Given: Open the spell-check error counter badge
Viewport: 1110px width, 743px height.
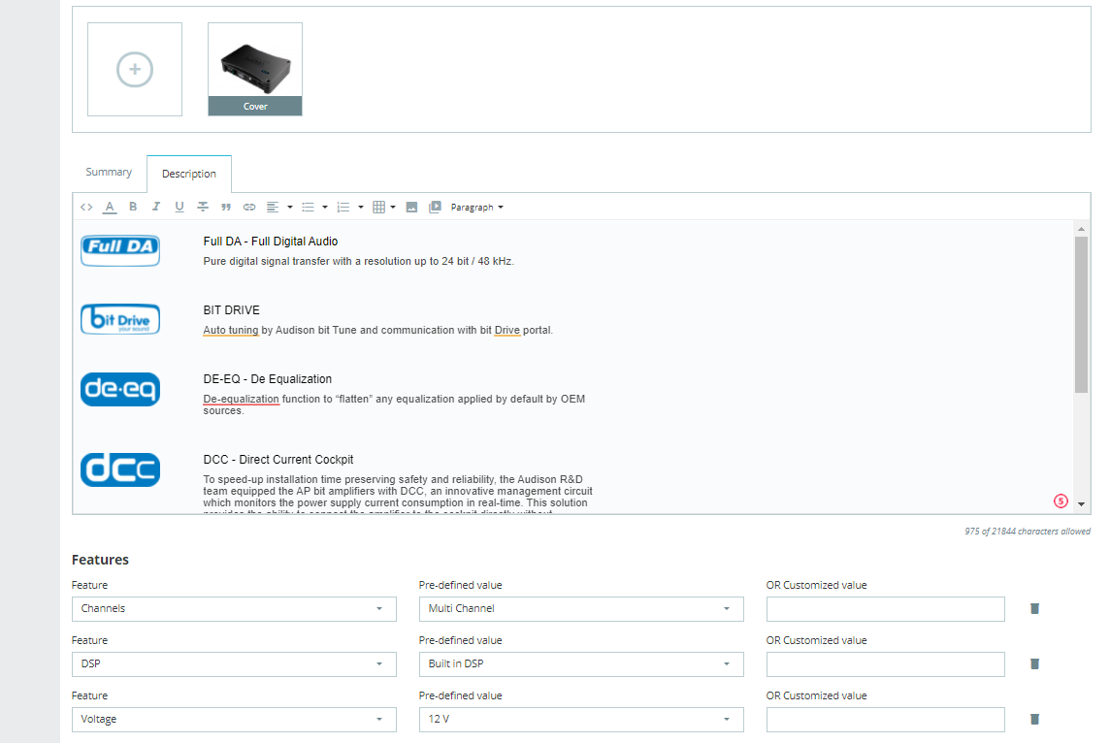Looking at the screenshot, I should [1061, 501].
